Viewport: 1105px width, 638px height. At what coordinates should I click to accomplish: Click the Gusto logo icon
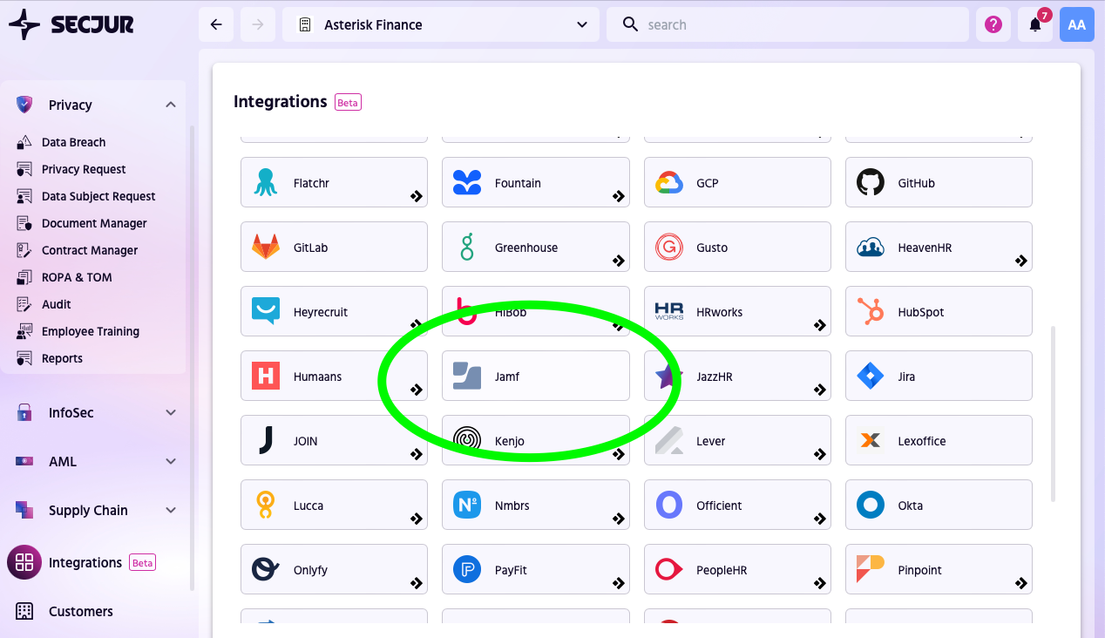pyautogui.click(x=668, y=248)
